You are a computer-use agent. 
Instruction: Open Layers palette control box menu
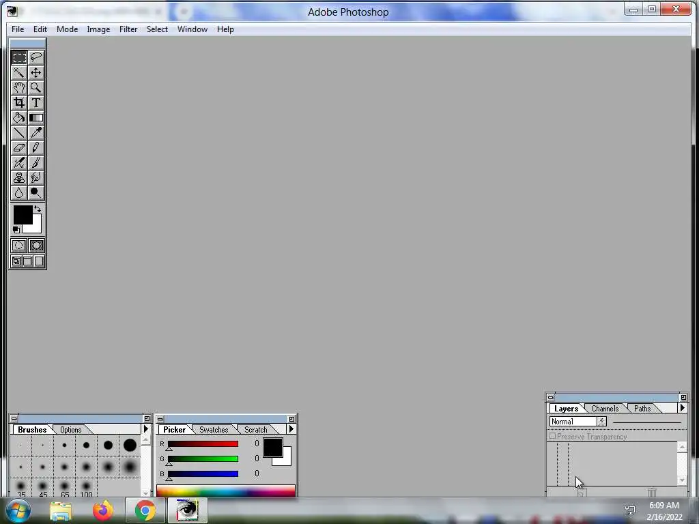[x=551, y=397]
